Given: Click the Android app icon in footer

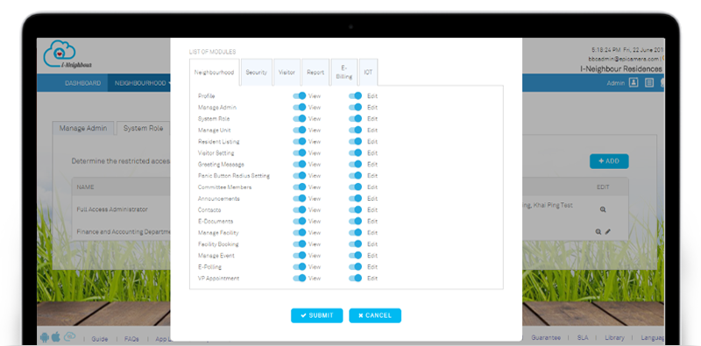Looking at the screenshot, I should [x=45, y=337].
